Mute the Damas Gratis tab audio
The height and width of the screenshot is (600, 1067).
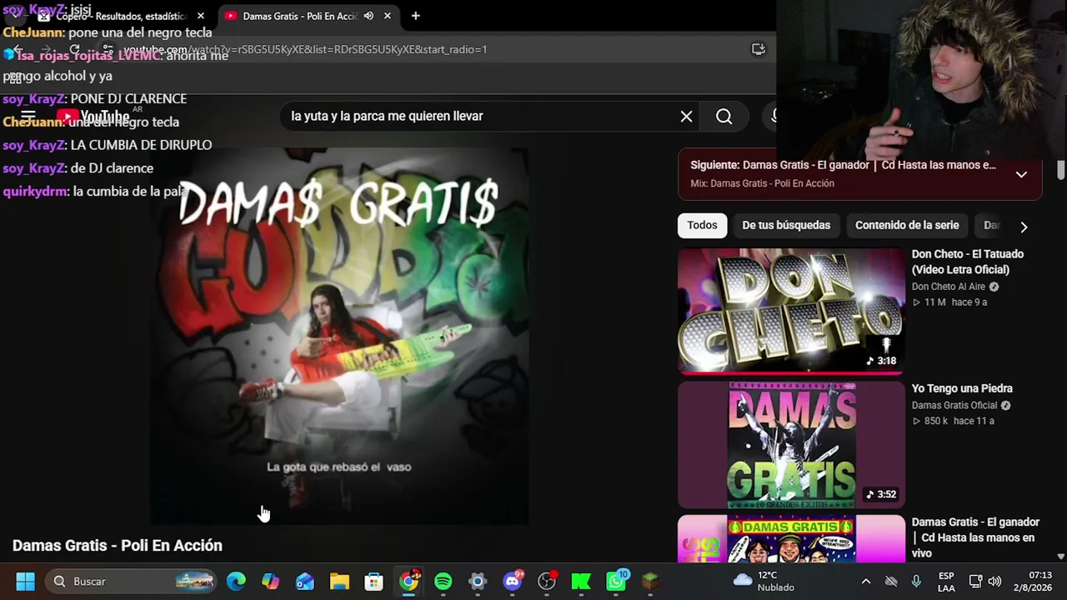368,16
